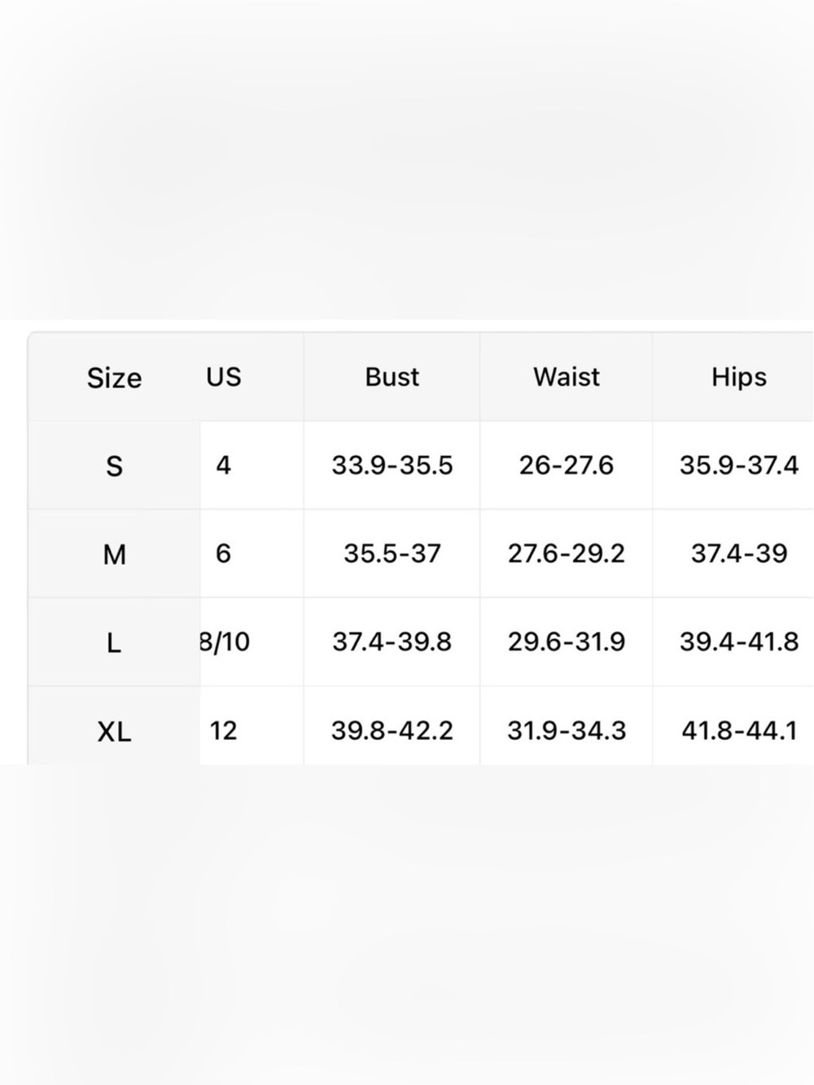Screen dimensions: 814x1085
Task: Click the US size 8/10 cell
Action: [x=225, y=642]
